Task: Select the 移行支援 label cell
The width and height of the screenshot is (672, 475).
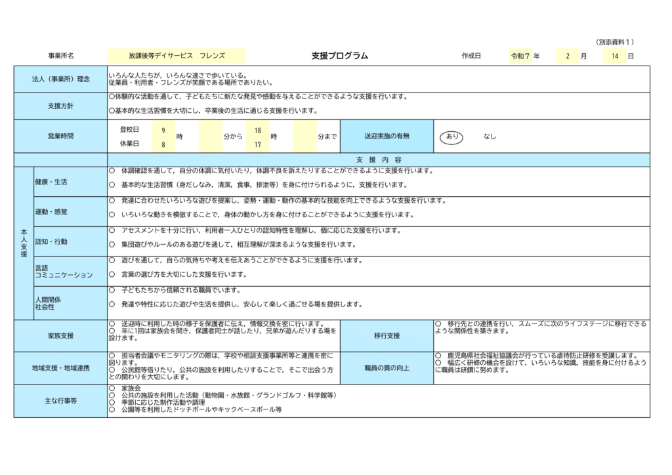Action: (387, 336)
